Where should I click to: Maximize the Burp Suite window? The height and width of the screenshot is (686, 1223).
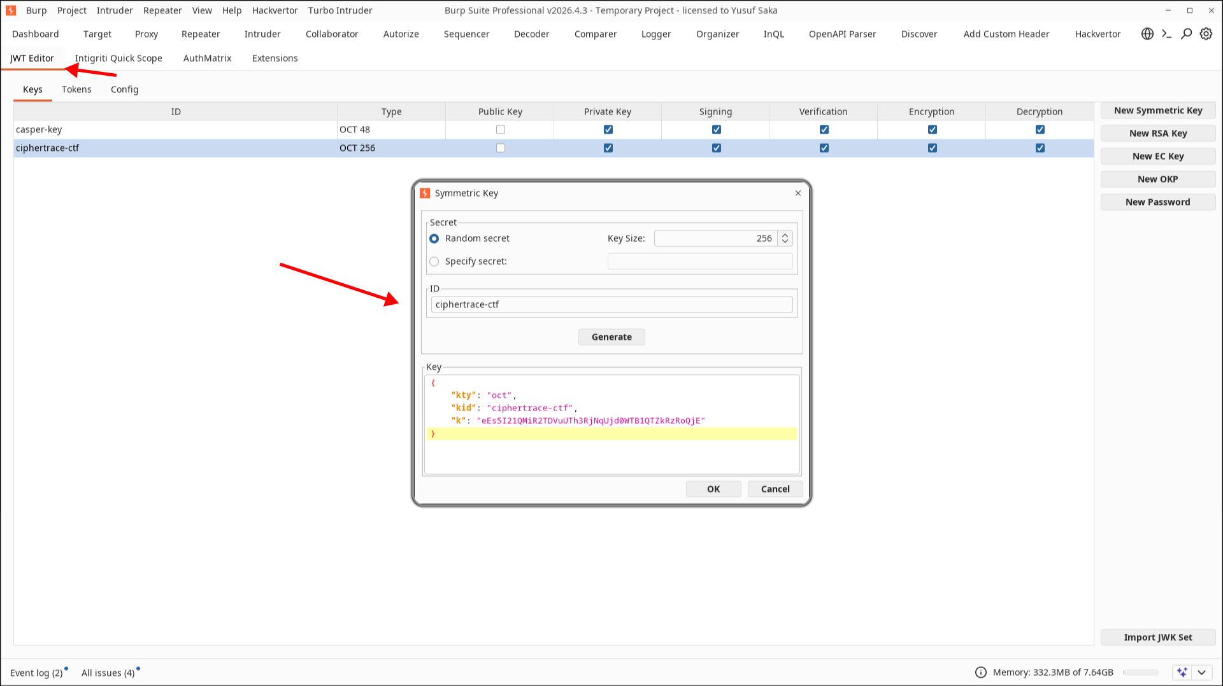pyautogui.click(x=1189, y=10)
